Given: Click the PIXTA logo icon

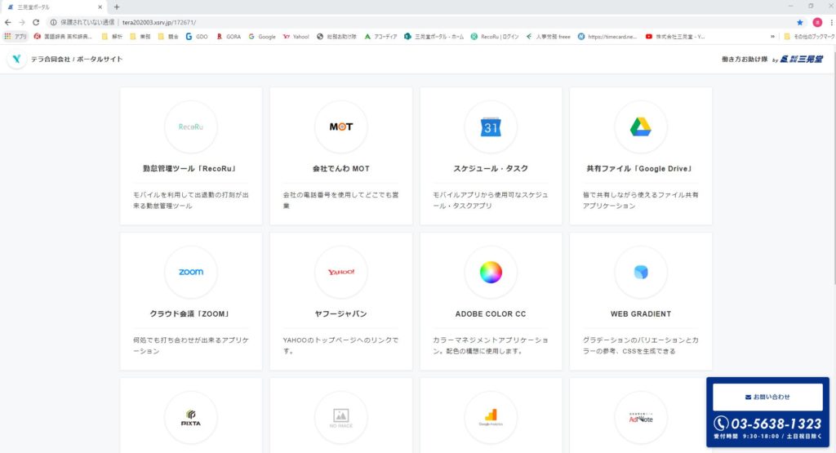Looking at the screenshot, I should pyautogui.click(x=190, y=417).
